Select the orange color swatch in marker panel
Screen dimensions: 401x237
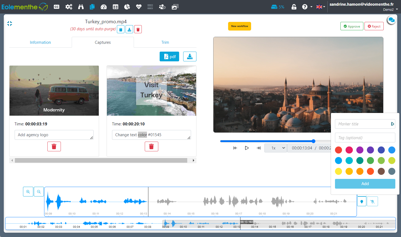(x=360, y=171)
